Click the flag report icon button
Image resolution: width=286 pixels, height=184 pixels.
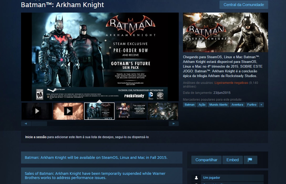[250, 160]
